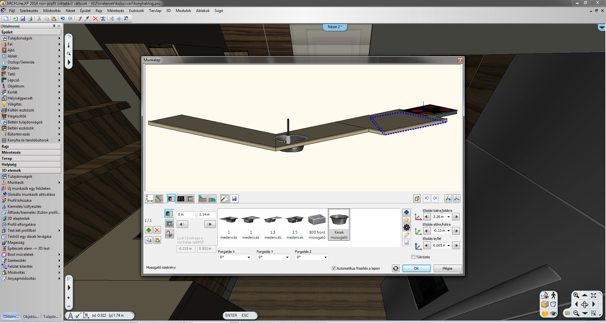
Task: Uncheck Automatikus frissítés a lapon
Action: click(x=334, y=268)
